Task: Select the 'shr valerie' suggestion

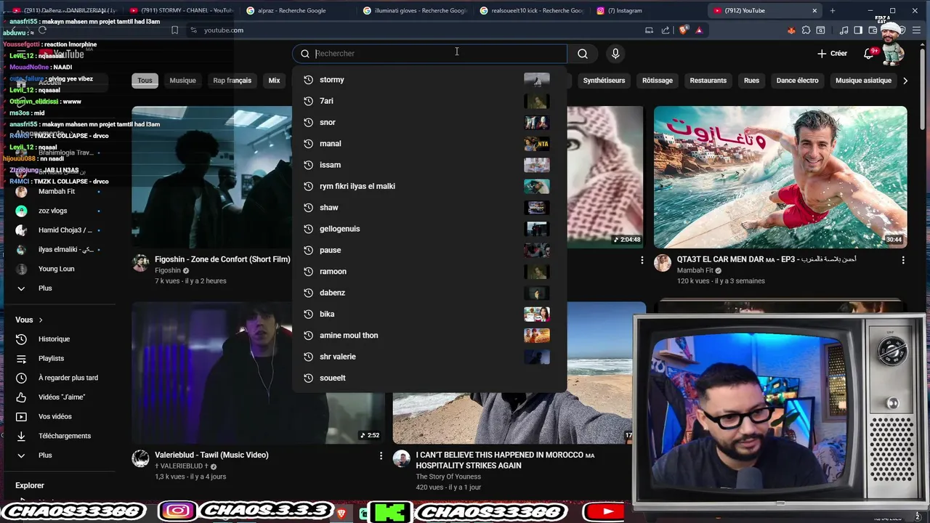Action: click(x=429, y=357)
